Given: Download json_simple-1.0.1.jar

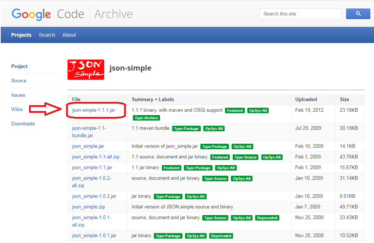Looking at the screenshot, I should (x=94, y=236).
